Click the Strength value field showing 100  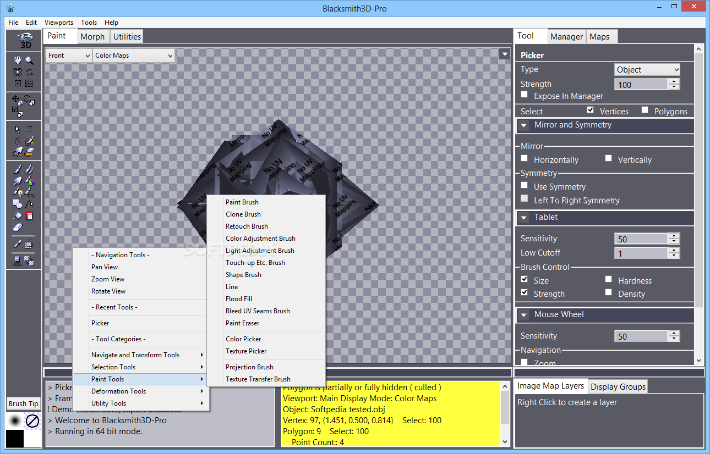[x=641, y=85]
